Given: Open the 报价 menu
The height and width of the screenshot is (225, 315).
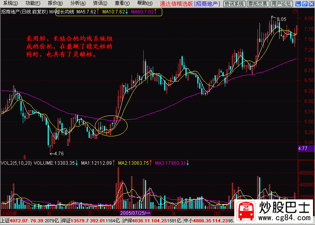Looking at the screenshot, I should [55, 3].
